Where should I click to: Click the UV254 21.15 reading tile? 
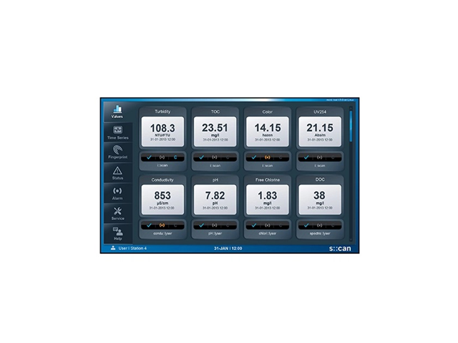pyautogui.click(x=319, y=130)
